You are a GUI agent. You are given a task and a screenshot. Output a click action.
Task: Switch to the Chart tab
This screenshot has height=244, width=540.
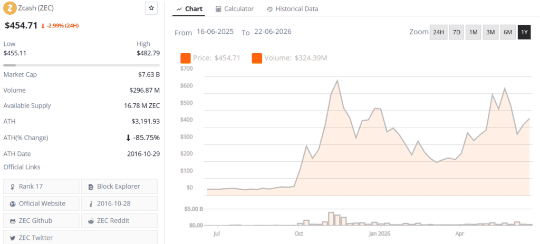tap(189, 9)
